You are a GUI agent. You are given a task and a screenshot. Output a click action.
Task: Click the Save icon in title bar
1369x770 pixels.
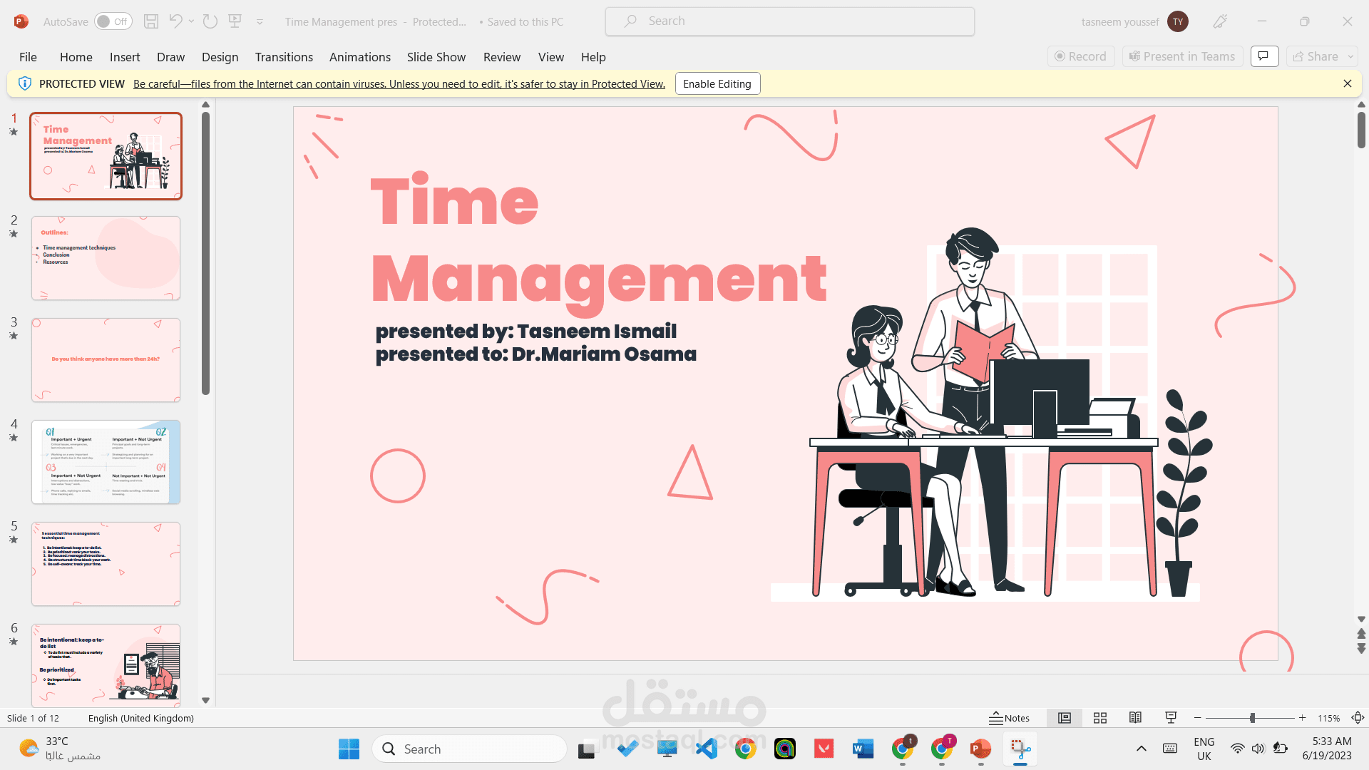tap(150, 21)
